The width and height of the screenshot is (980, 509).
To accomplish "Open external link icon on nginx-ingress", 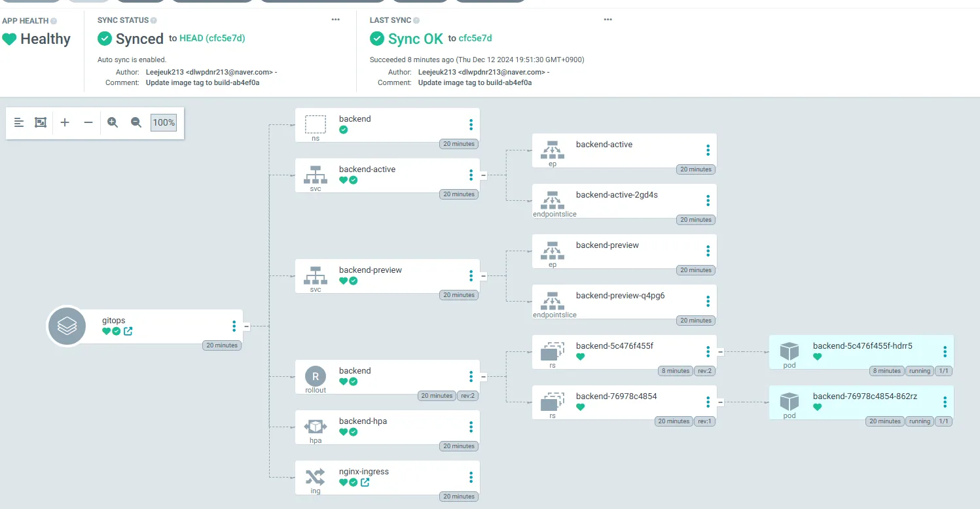I will click(x=365, y=482).
